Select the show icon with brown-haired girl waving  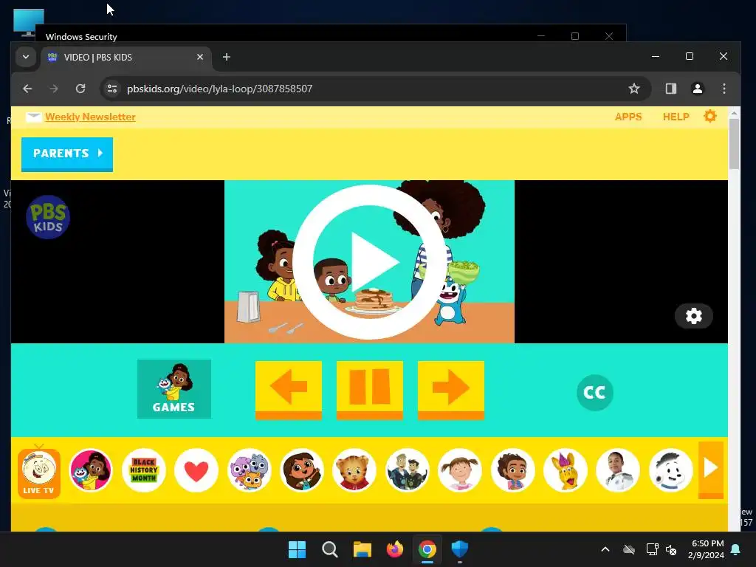point(302,470)
